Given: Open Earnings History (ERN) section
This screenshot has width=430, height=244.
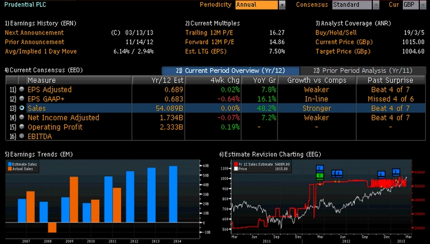Looking at the screenshot, I should 41,23.
